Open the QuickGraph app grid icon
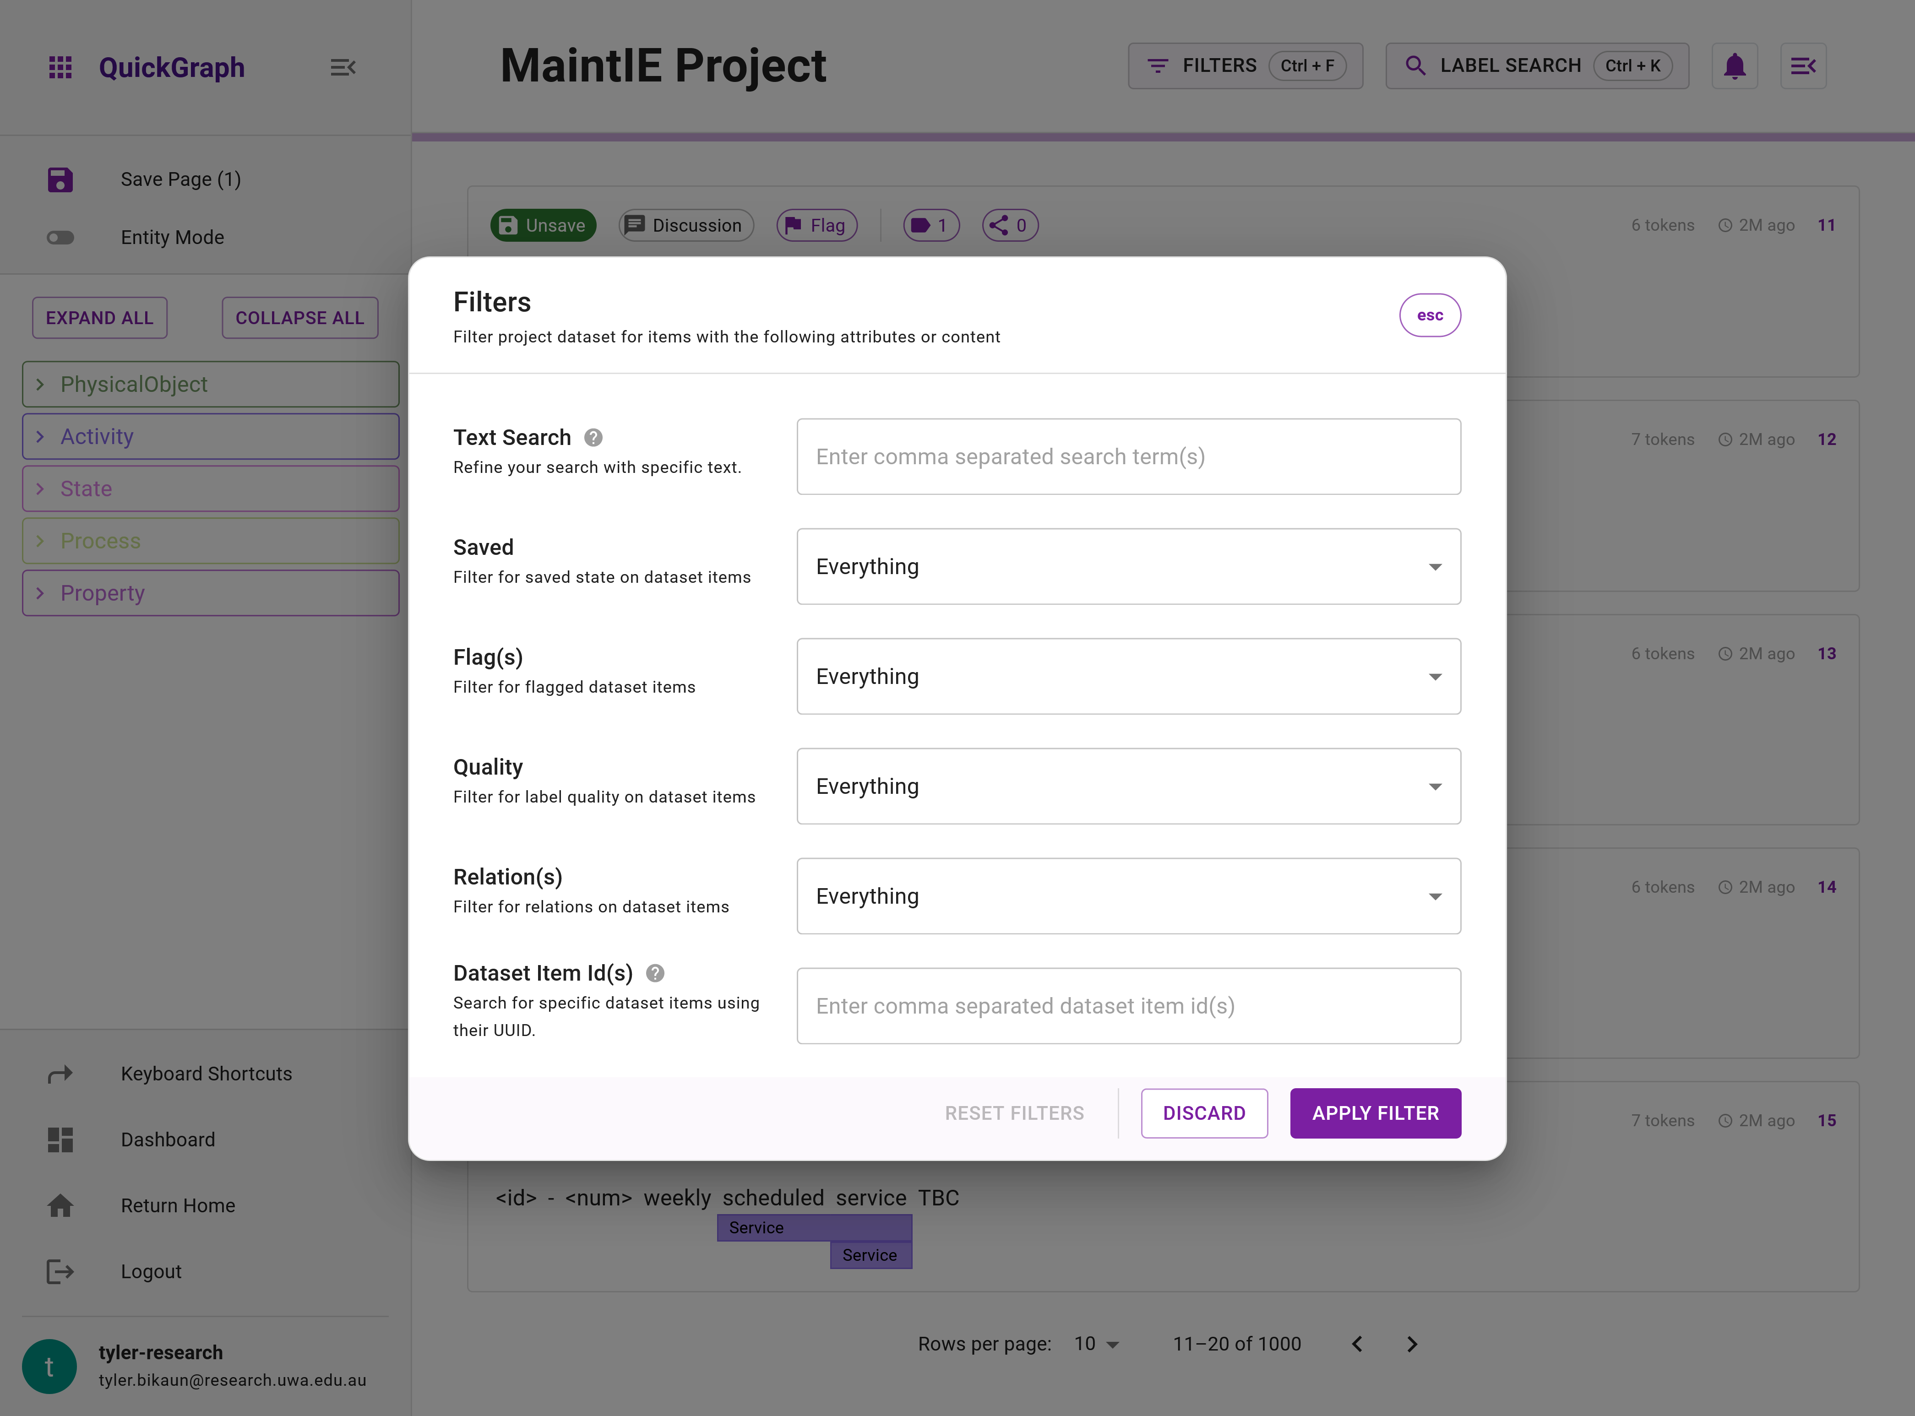Screen dimensions: 1915x1416 [x=60, y=67]
